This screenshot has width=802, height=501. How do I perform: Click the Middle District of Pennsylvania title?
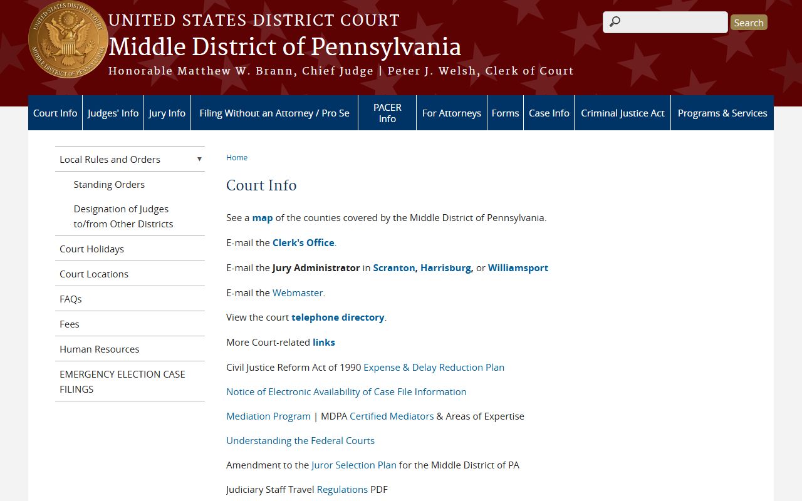(285, 47)
